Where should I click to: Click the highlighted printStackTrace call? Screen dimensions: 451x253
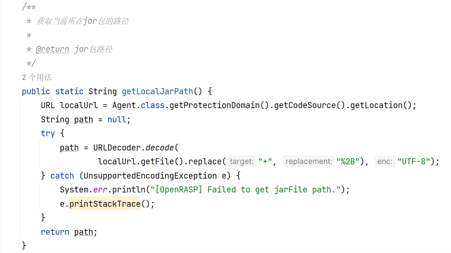105,204
